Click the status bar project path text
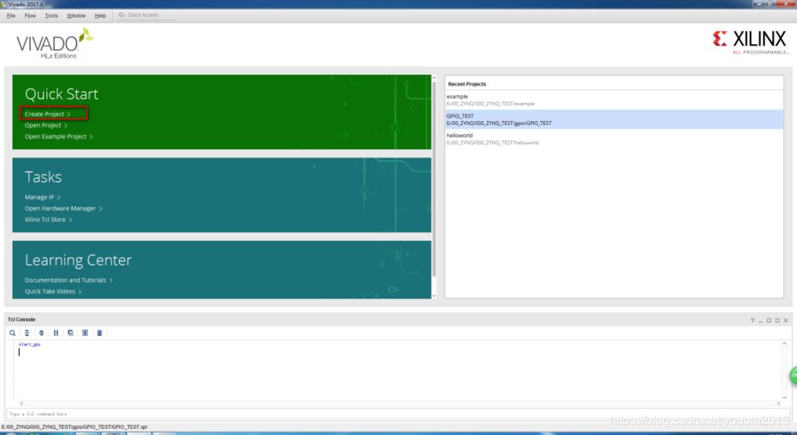The width and height of the screenshot is (797, 435). (x=75, y=427)
